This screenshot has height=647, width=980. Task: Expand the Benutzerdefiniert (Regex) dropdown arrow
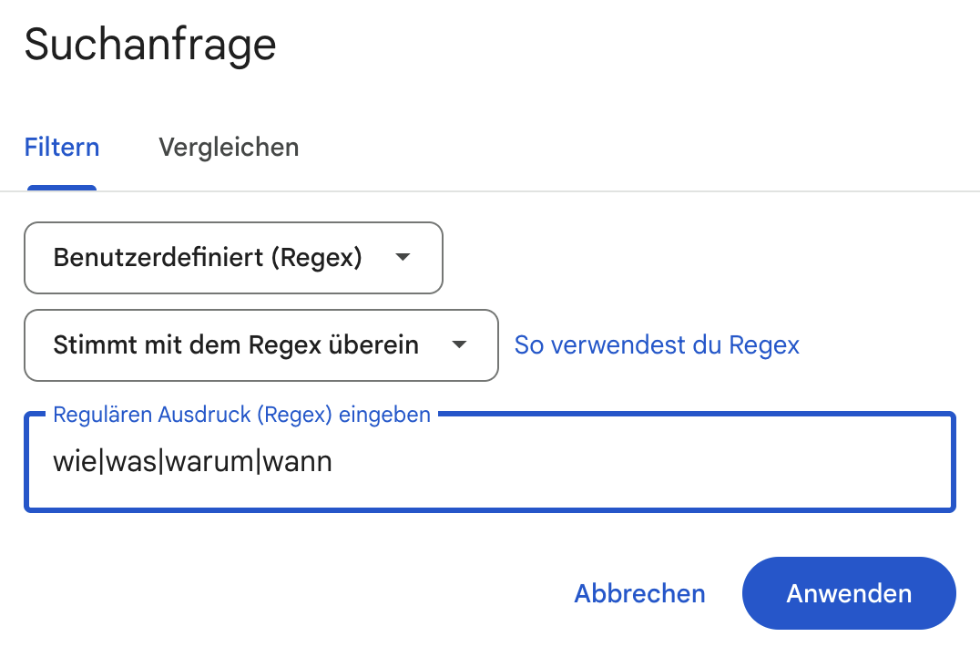point(402,258)
